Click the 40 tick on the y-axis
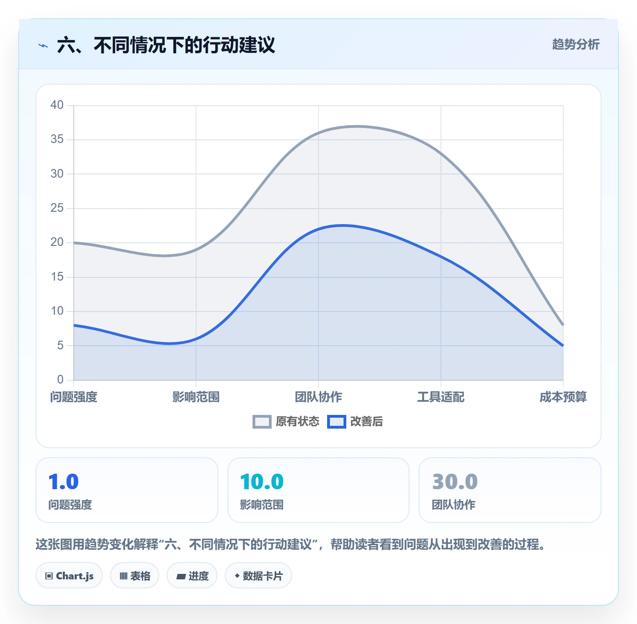 (57, 105)
